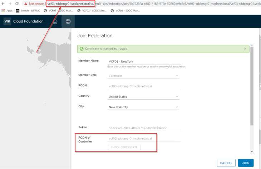Click the Cancel button

pos(226,163)
